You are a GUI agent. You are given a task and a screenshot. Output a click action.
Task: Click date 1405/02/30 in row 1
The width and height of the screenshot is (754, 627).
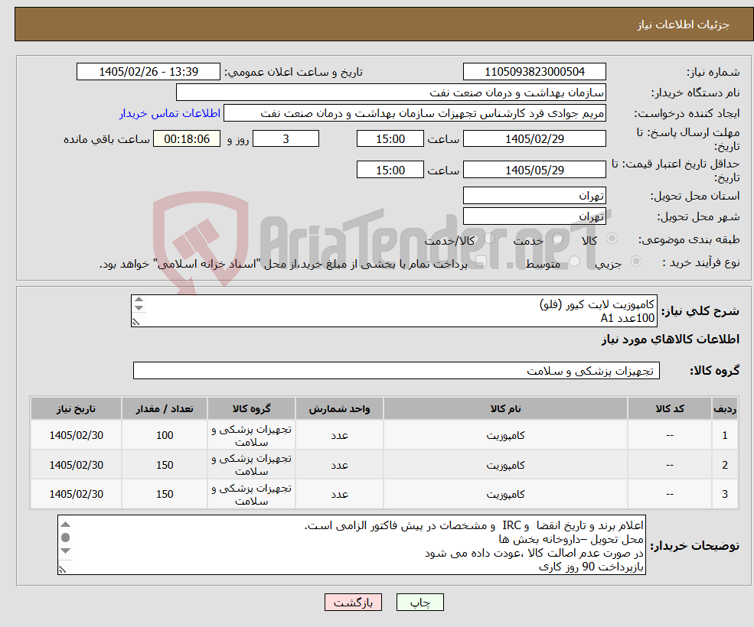coord(76,435)
